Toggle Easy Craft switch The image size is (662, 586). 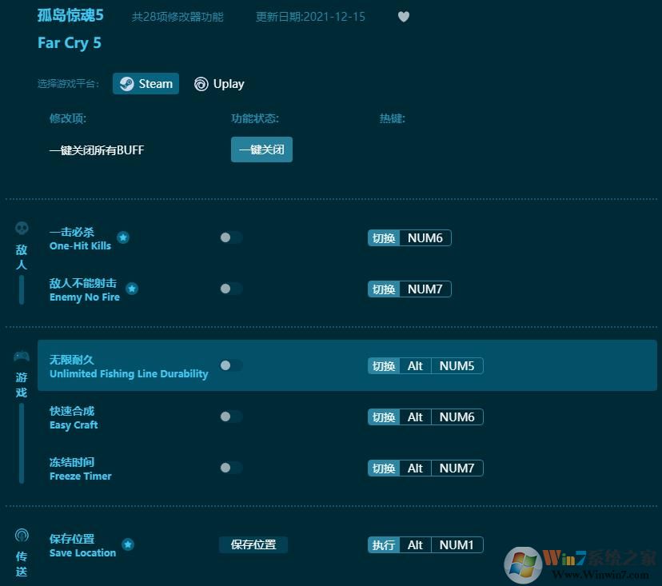pos(231,417)
